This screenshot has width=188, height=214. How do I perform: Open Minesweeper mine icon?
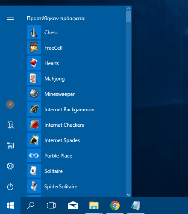(34, 94)
